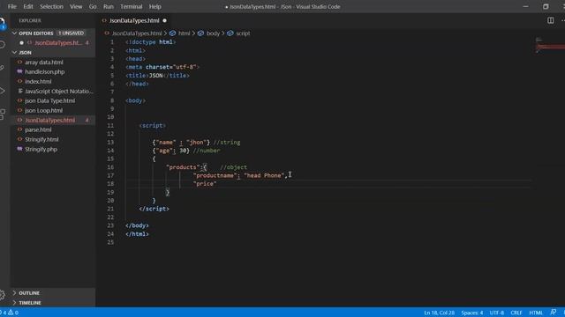Open json Data Type.html file
565x317 pixels.
[49, 101]
